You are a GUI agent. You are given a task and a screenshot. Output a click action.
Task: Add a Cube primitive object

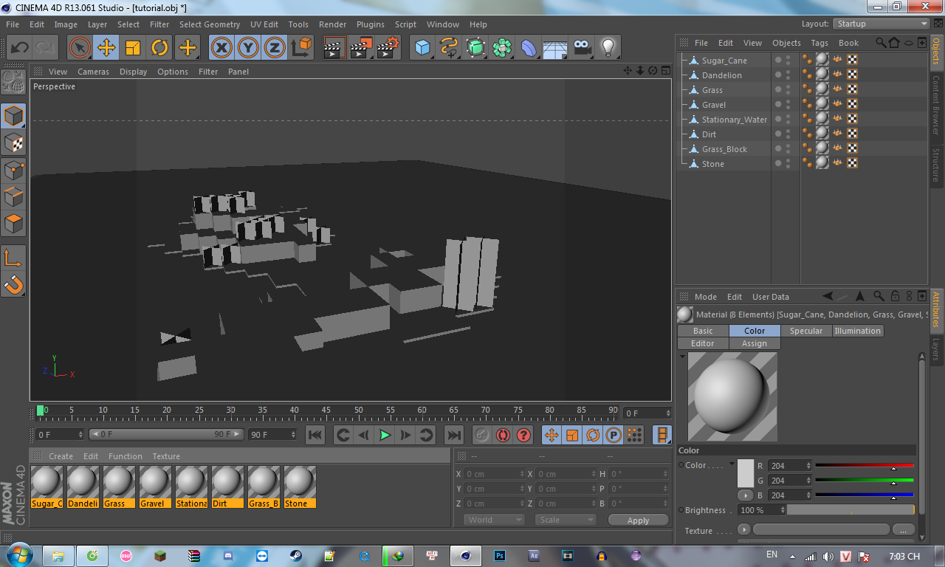(x=422, y=48)
